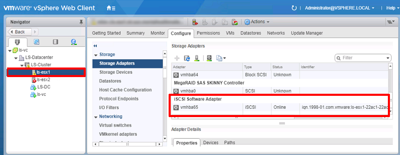Switch to the Update Manager tab
400x155 pixels.
[x=307, y=33]
